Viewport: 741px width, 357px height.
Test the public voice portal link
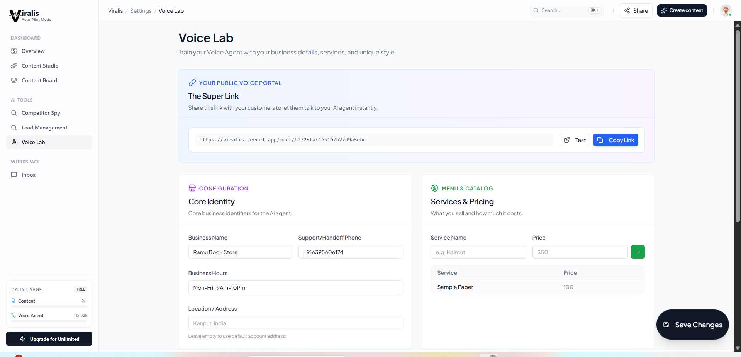coord(575,140)
